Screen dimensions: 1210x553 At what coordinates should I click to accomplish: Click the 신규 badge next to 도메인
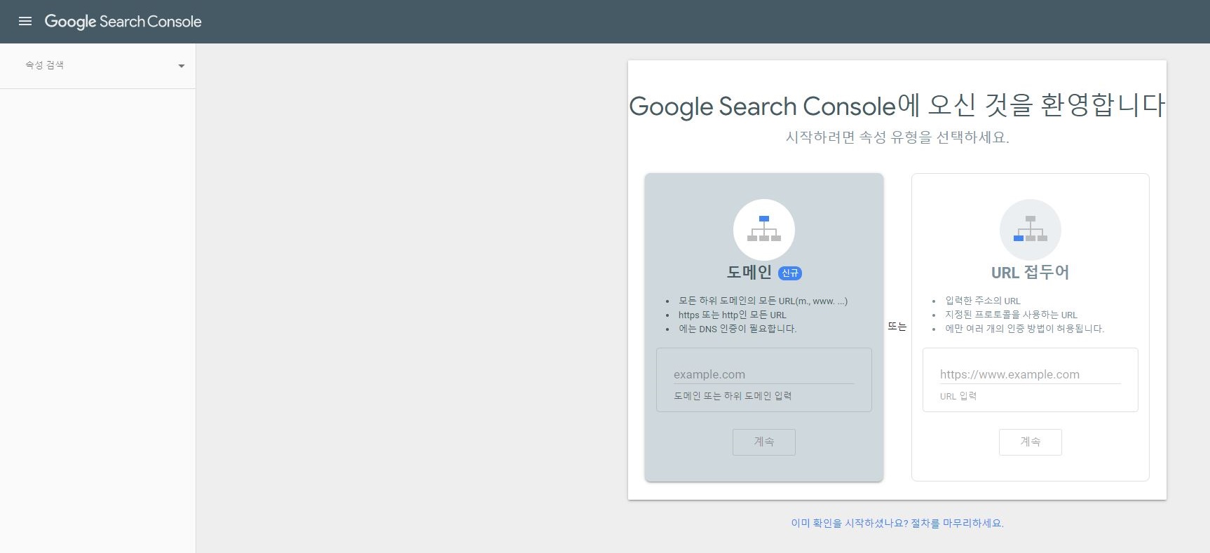[790, 273]
